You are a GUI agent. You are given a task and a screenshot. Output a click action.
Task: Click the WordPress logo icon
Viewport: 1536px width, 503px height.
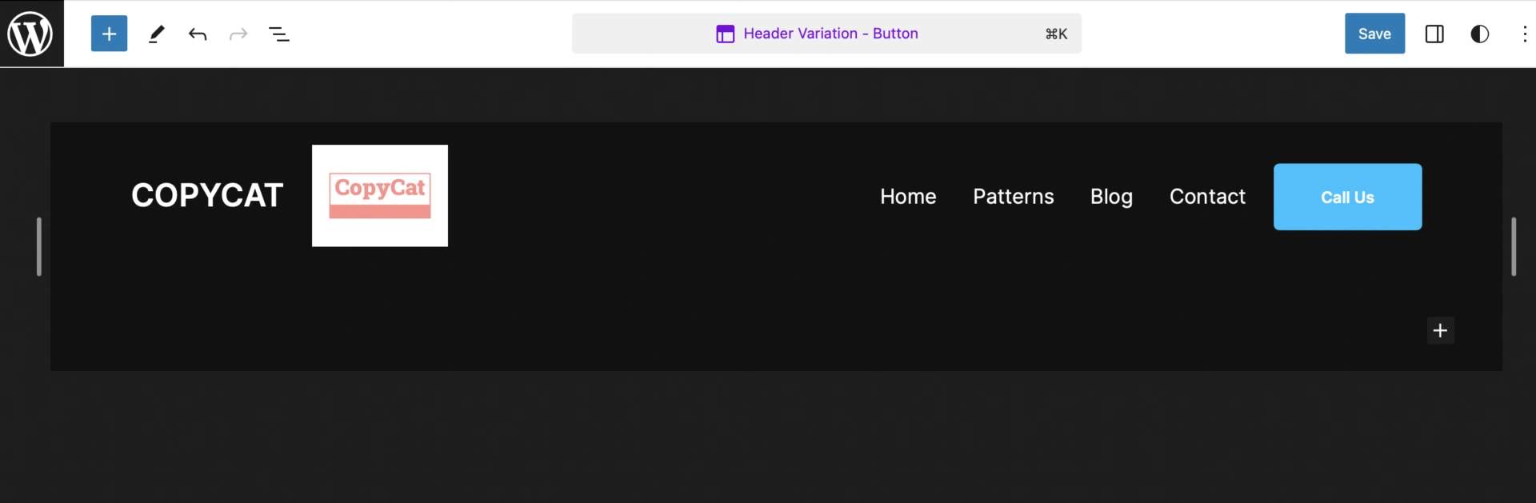click(30, 34)
